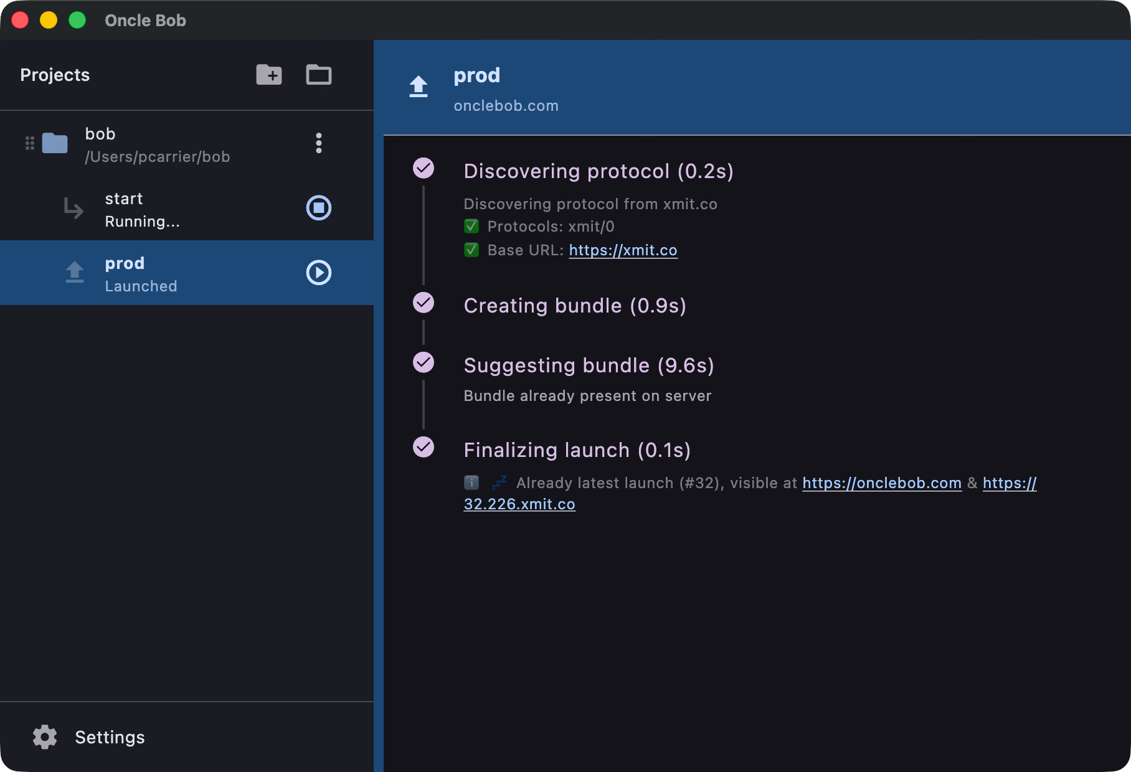Click the Suggesting bundle step indicator

(424, 362)
